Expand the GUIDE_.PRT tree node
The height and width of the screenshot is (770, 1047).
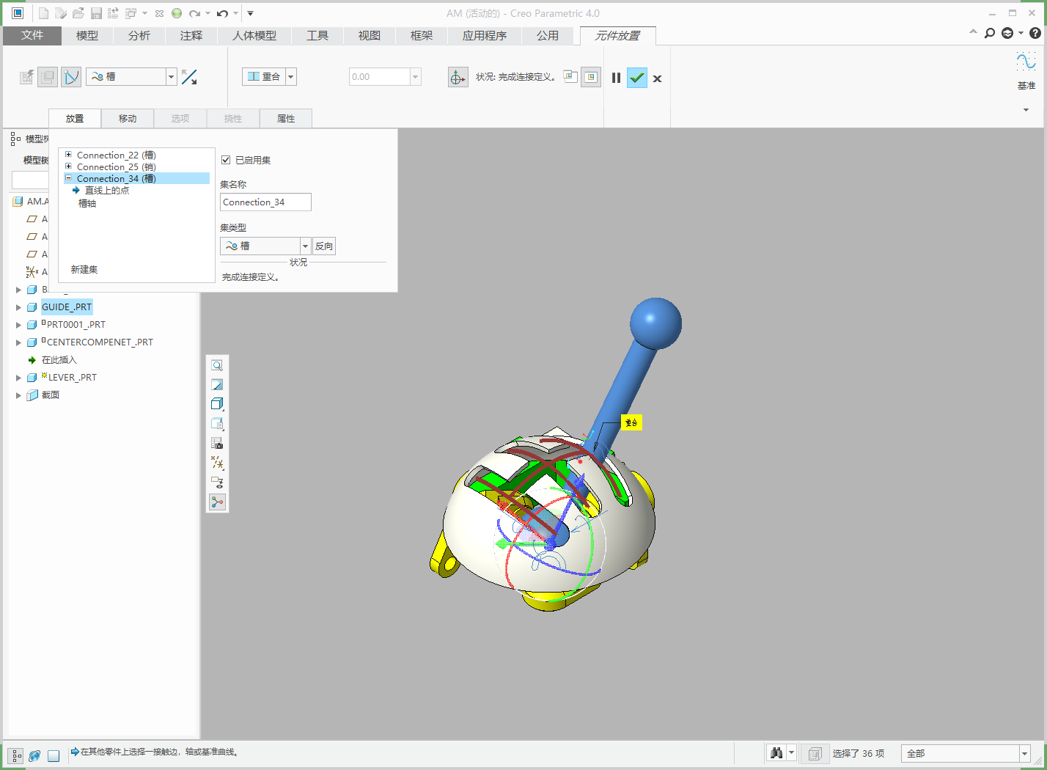19,307
